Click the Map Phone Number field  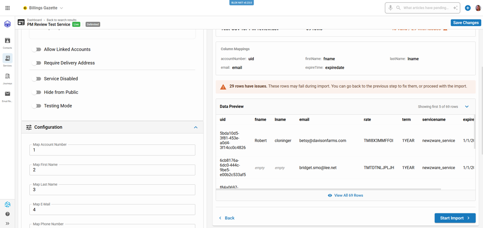pos(112,226)
